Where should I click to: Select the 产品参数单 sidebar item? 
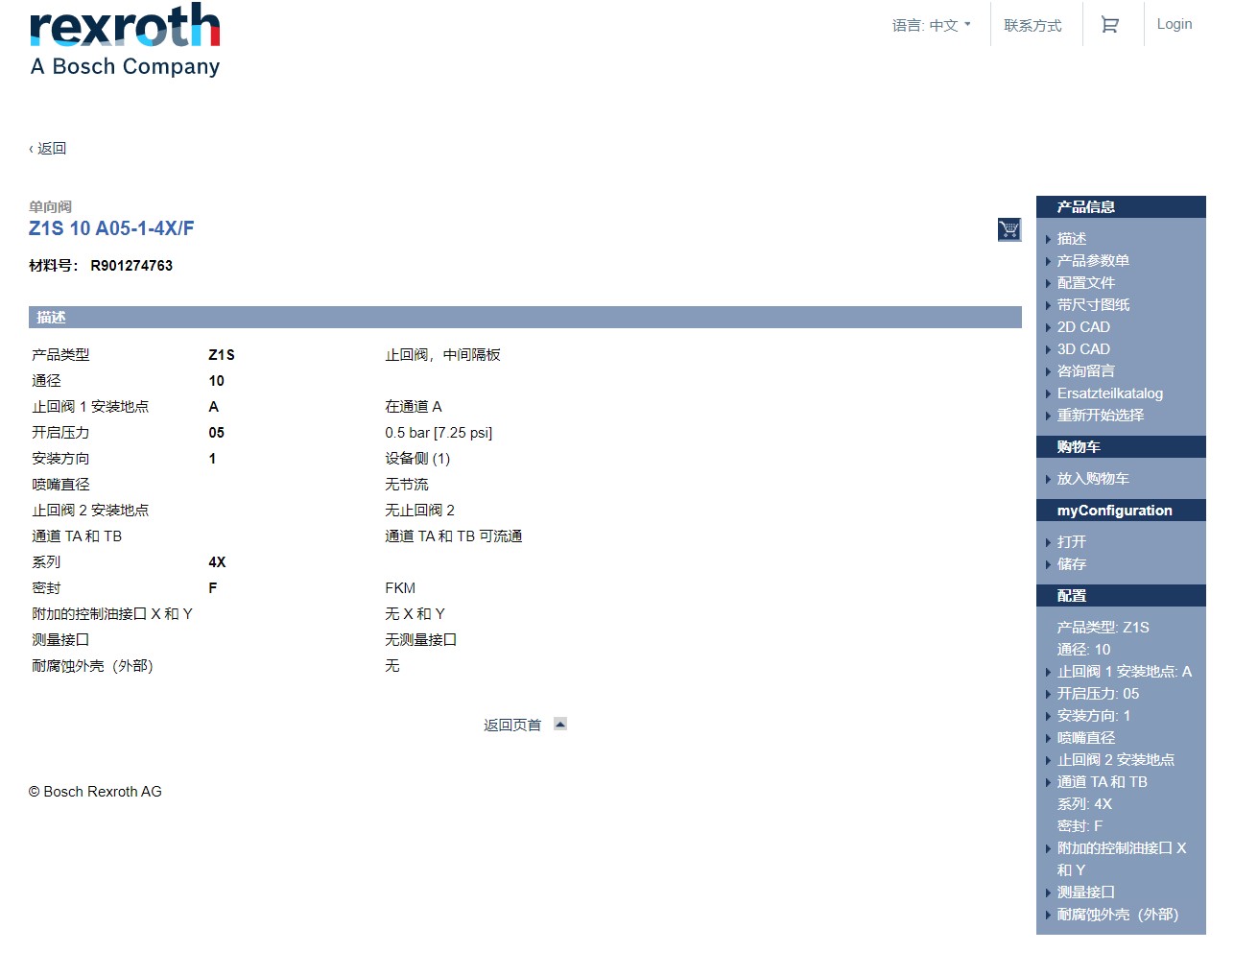pyautogui.click(x=1093, y=260)
